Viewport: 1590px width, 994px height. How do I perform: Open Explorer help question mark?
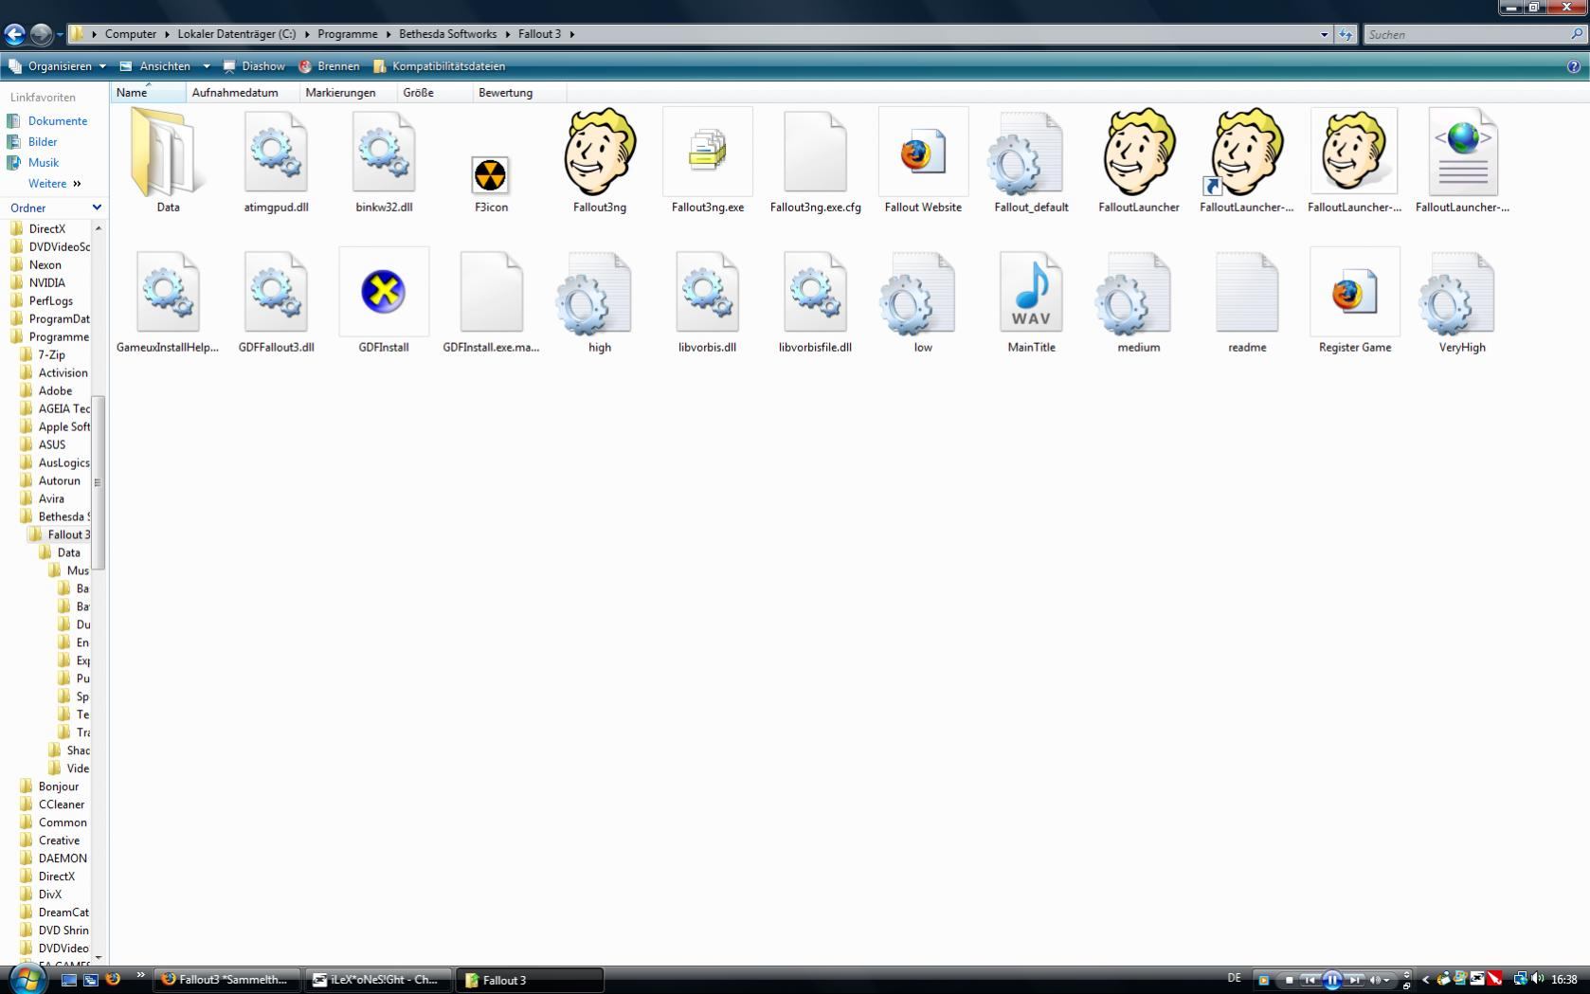coord(1574,66)
